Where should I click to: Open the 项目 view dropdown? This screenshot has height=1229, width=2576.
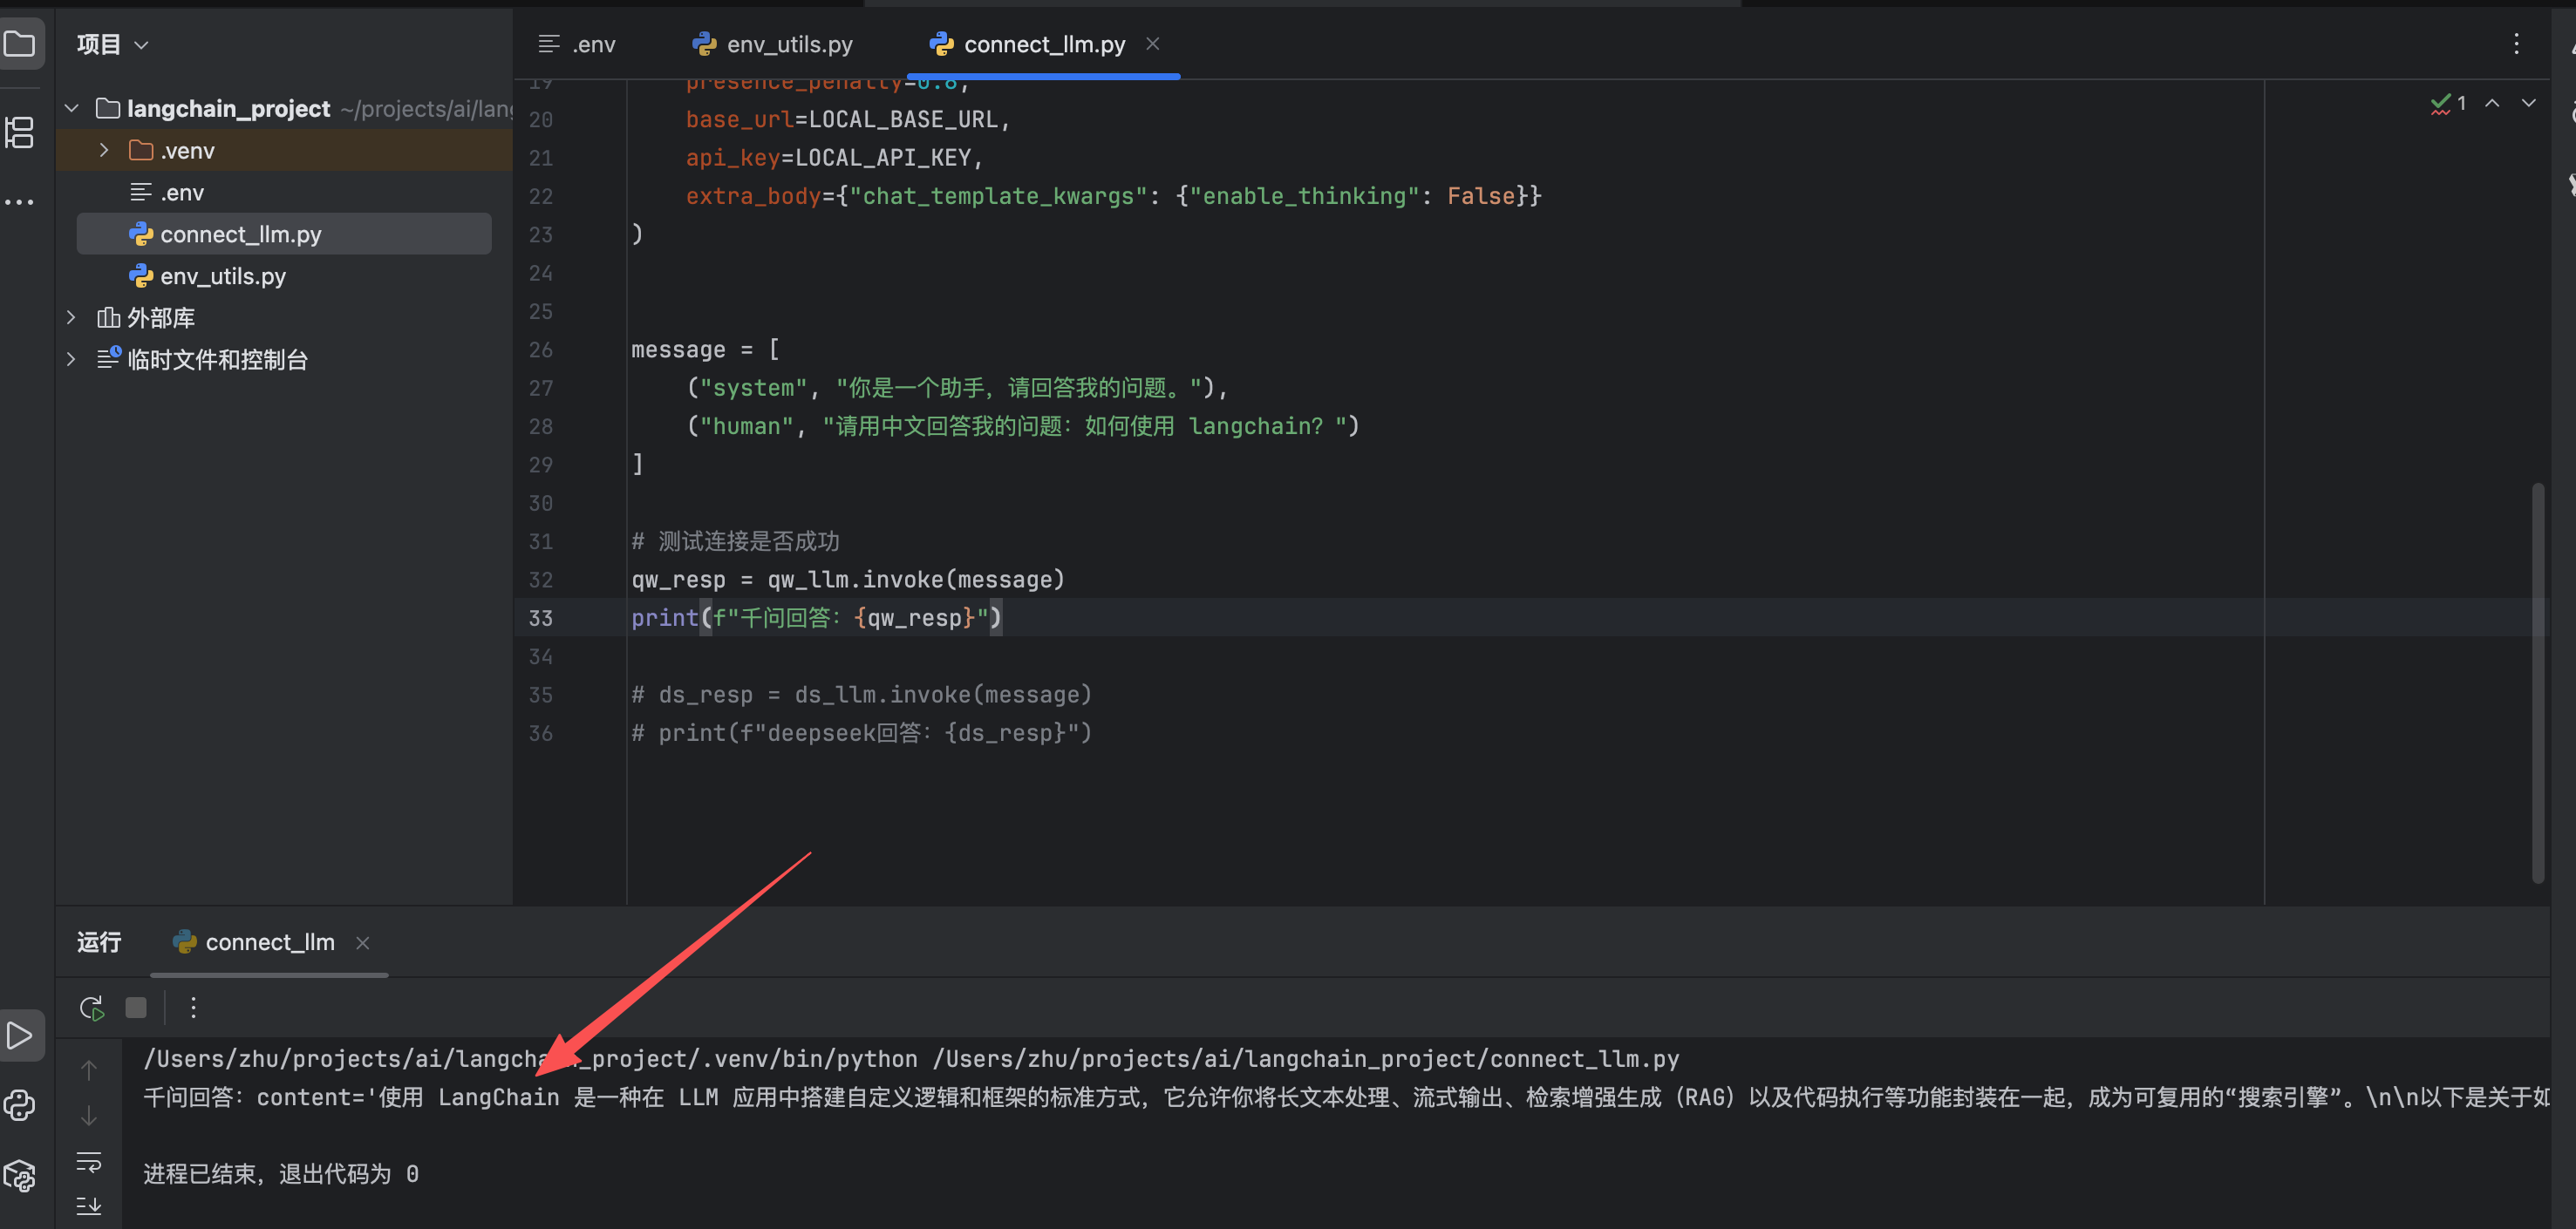pyautogui.click(x=113, y=44)
